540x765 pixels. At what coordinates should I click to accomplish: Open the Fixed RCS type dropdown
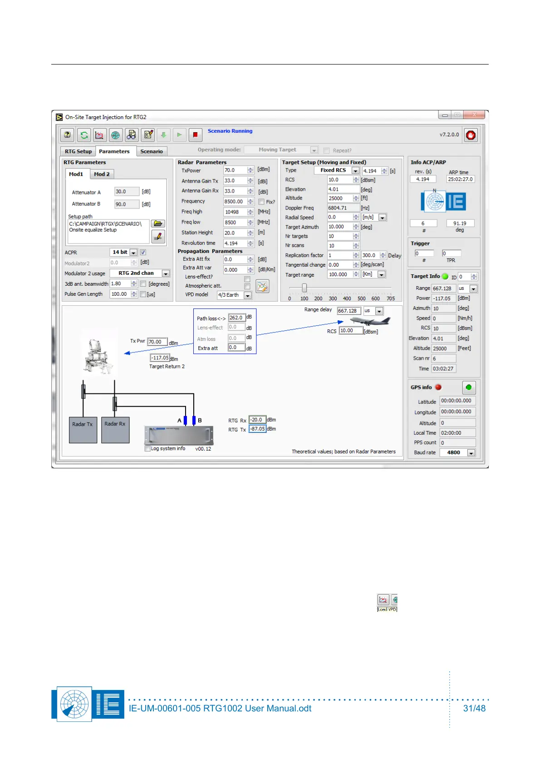tap(355, 170)
